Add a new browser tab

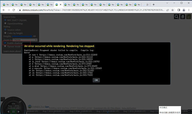click(x=154, y=5)
